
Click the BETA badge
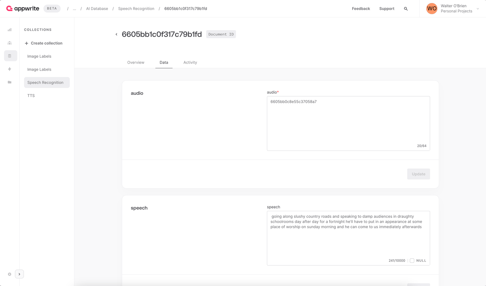tap(52, 8)
